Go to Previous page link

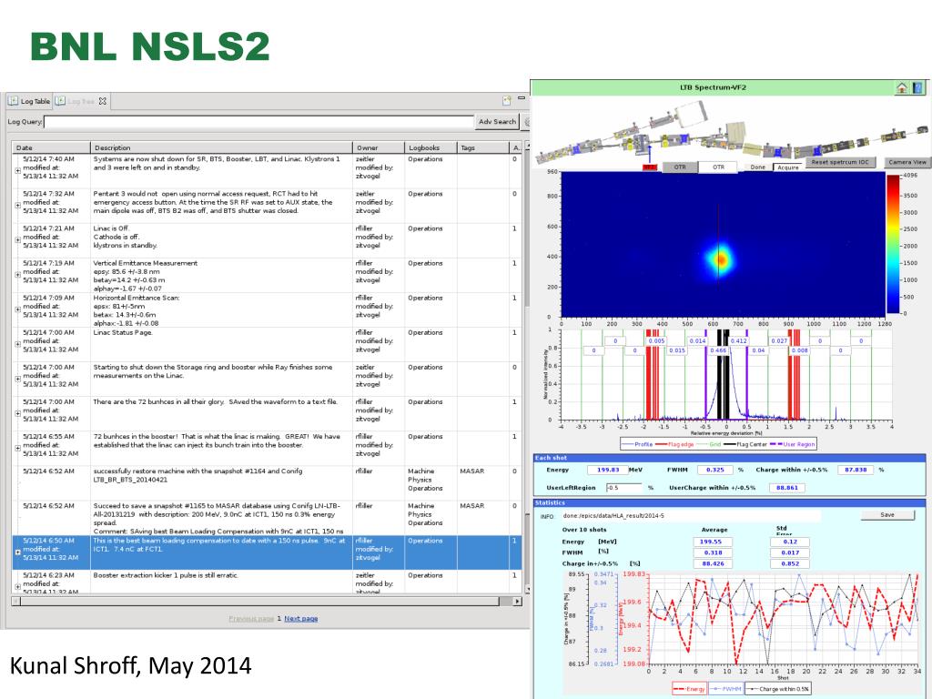(x=251, y=619)
